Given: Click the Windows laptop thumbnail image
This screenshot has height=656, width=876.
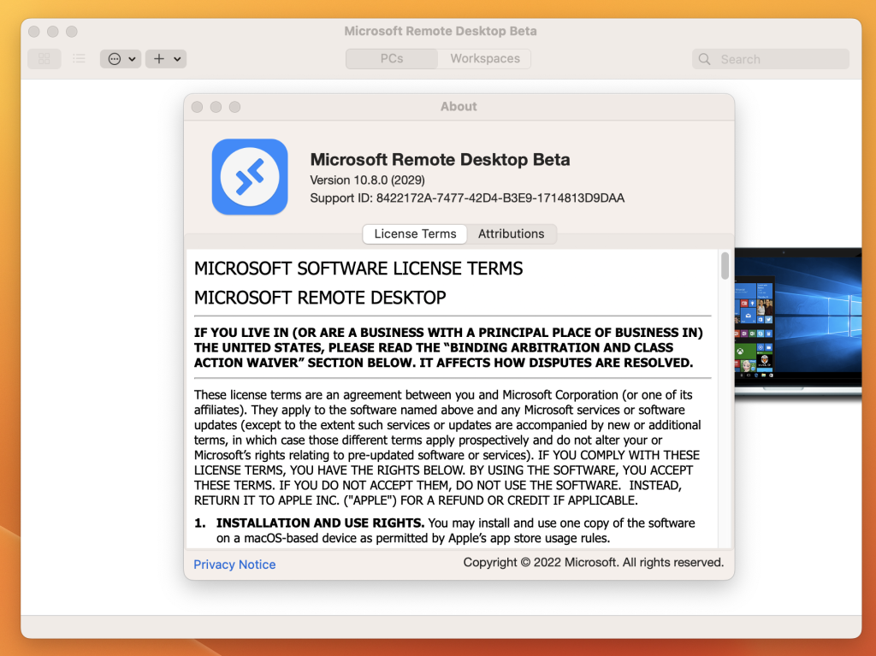Looking at the screenshot, I should pos(798,322).
